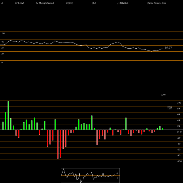Click the MR label above the histogram
The image size is (183, 183).
163,95
